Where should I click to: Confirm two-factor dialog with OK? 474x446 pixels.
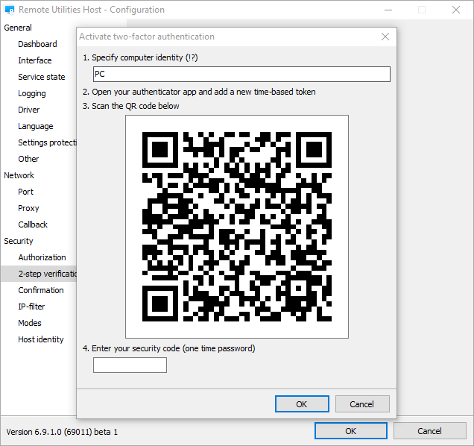[302, 404]
